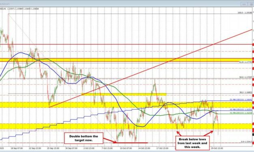This screenshot has height=152, width=254.
Task: Click the 18 Sep 07:00 time axis label
Action: (17, 148)
